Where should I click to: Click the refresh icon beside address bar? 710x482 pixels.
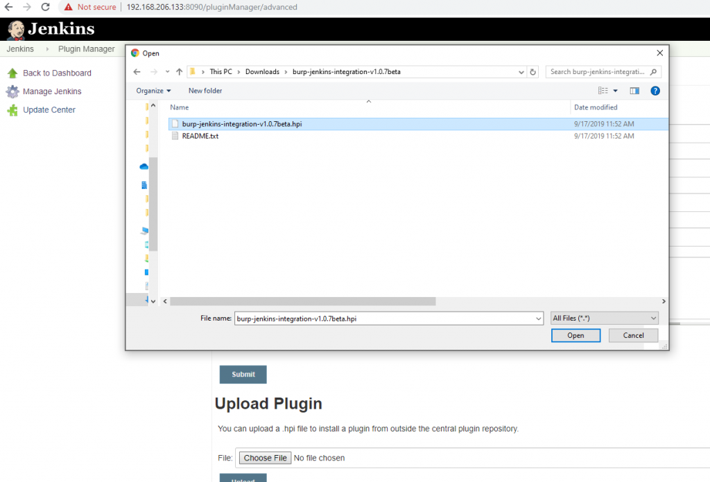pos(532,72)
